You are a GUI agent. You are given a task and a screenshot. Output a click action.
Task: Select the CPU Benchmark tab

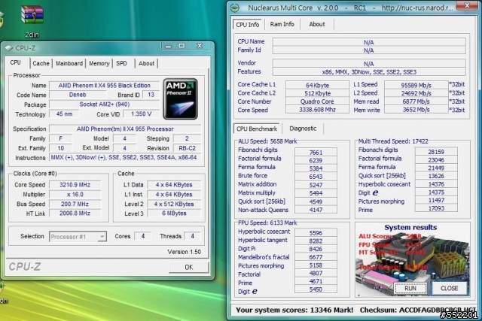pos(257,129)
